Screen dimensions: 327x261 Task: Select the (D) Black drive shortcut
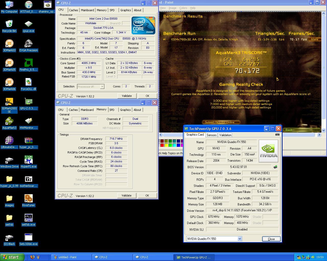click(9, 239)
